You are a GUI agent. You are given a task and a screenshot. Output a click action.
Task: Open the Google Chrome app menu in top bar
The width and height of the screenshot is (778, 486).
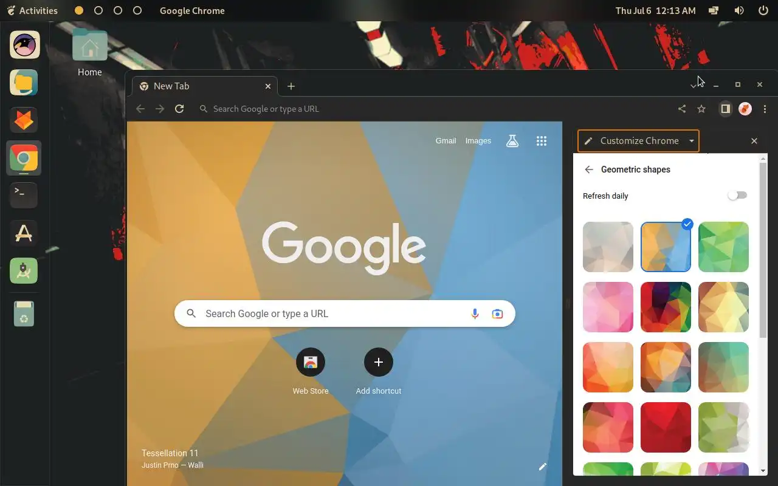(192, 10)
